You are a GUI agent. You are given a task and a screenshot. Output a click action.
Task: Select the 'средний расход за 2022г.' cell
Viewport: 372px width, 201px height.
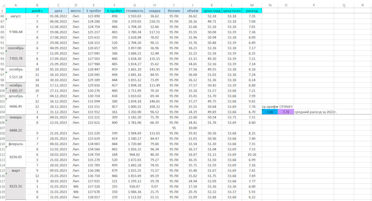315,112
